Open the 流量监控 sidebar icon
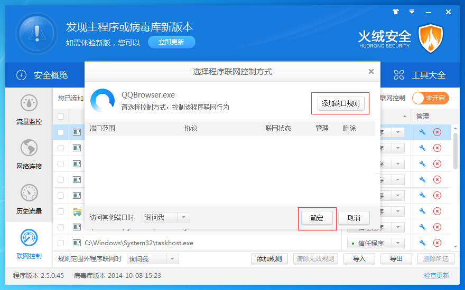 [29, 104]
